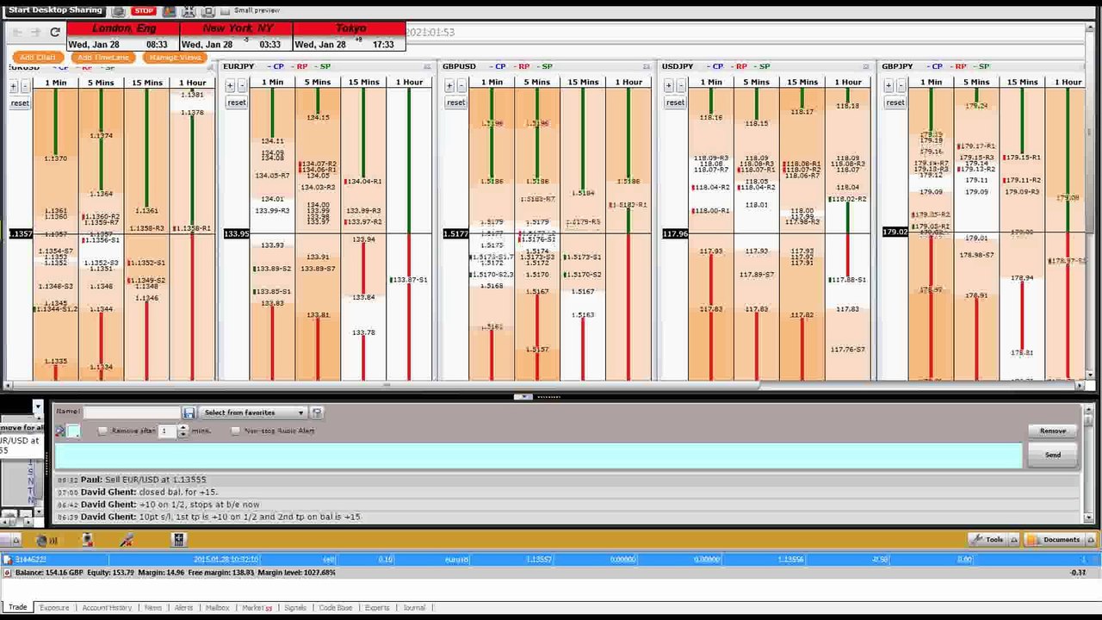Image resolution: width=1102 pixels, height=620 pixels.
Task: Click the Tools button in orange bar
Action: click(987, 540)
